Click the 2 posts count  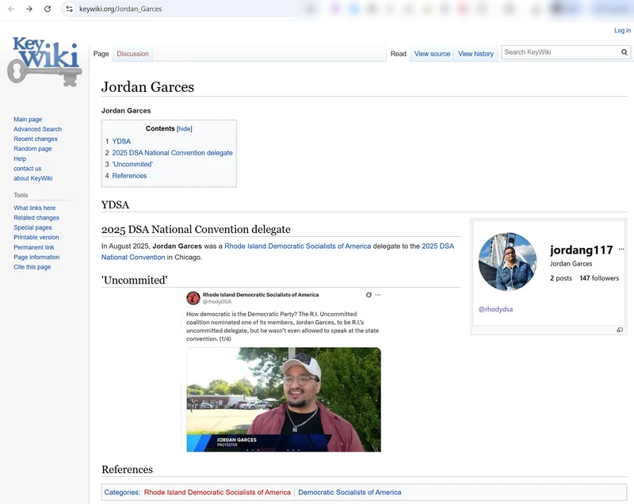click(x=561, y=278)
